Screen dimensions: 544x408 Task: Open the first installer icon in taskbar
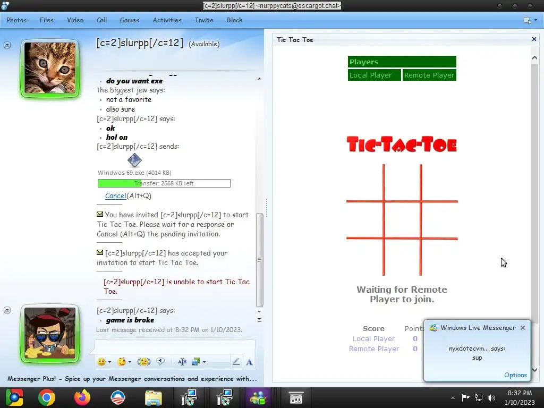[189, 397]
